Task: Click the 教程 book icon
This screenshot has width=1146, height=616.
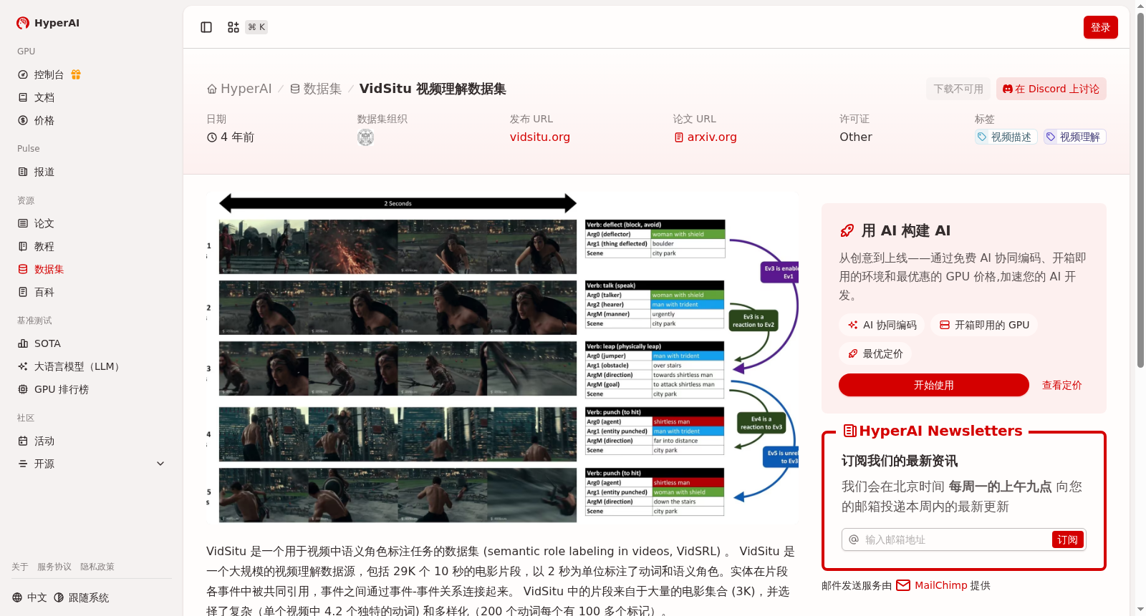Action: point(23,246)
